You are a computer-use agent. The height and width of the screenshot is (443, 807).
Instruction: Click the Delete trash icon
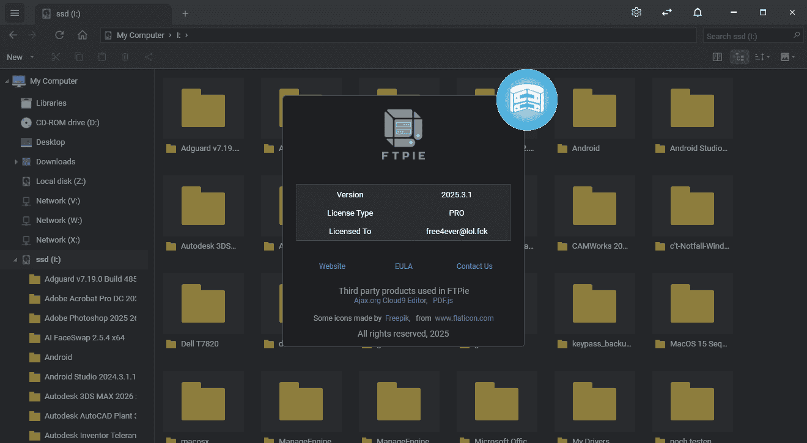125,57
